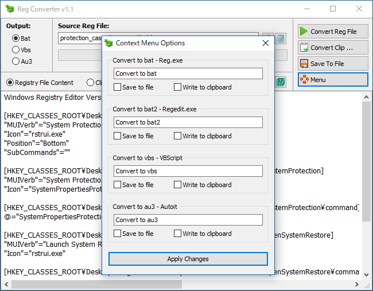Click the Context Menu Options dialog title icon
Viewport: 373px width, 291px height.
(x=108, y=43)
